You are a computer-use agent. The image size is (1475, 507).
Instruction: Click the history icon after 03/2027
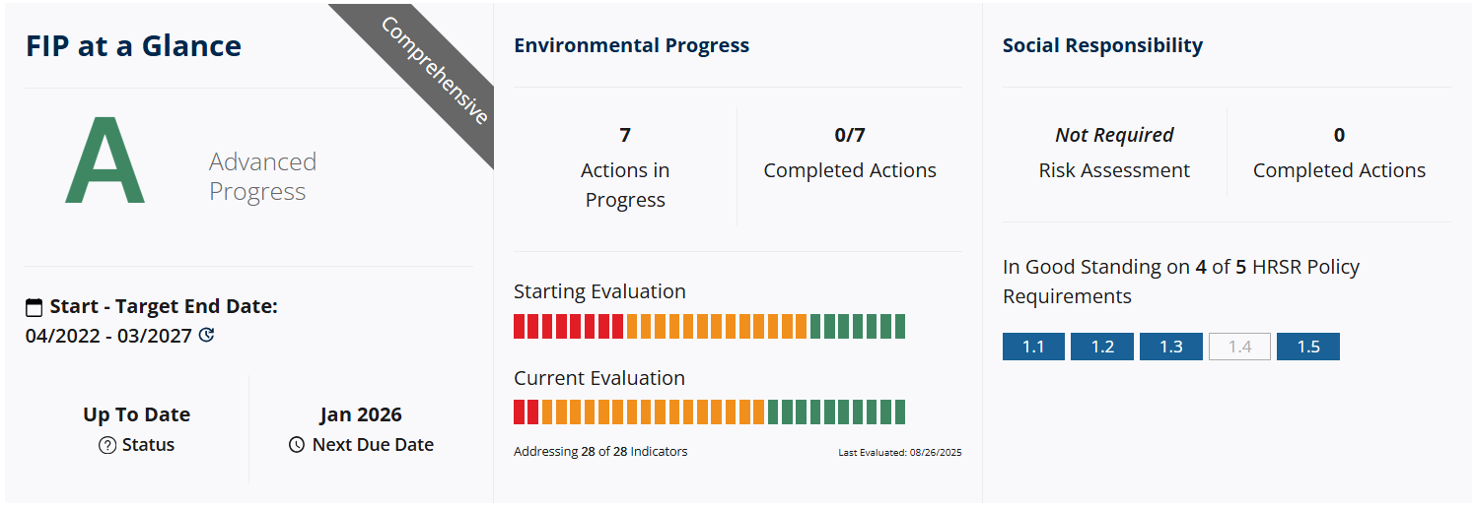pyautogui.click(x=206, y=335)
